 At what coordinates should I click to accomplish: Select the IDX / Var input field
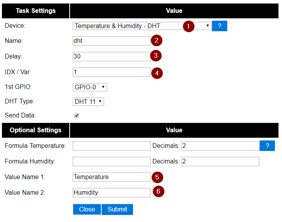click(x=111, y=72)
